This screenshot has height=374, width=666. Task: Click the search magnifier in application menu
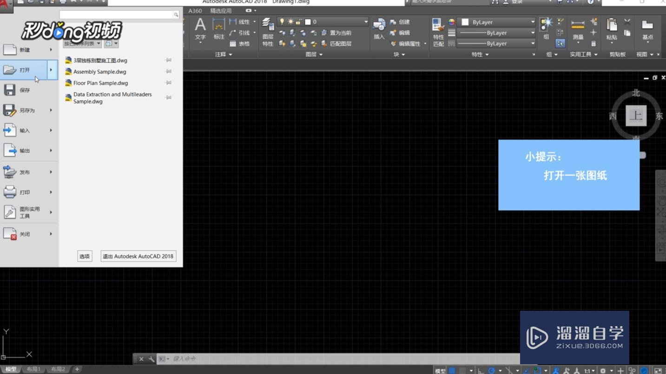(x=176, y=15)
